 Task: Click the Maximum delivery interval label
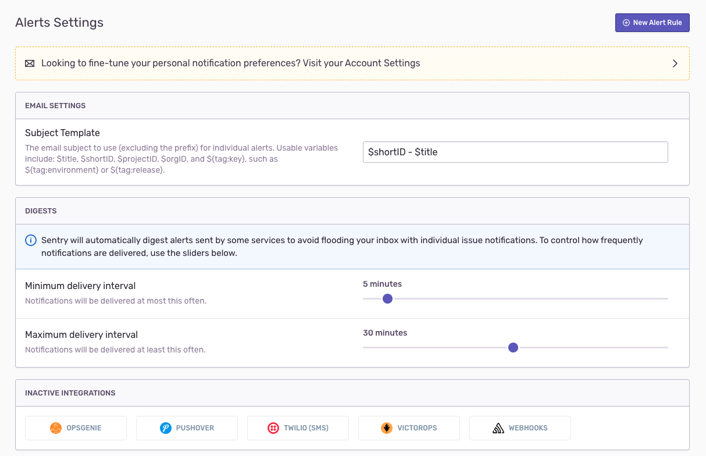pyautogui.click(x=81, y=335)
